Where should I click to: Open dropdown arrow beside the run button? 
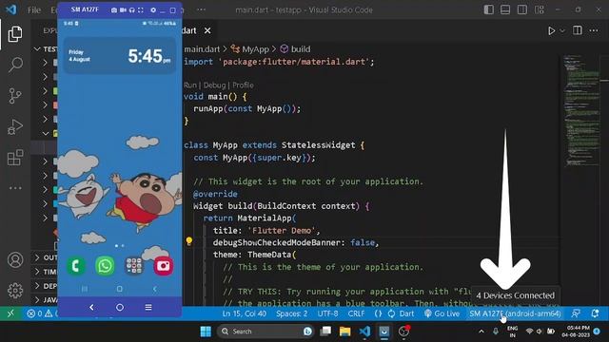562,31
